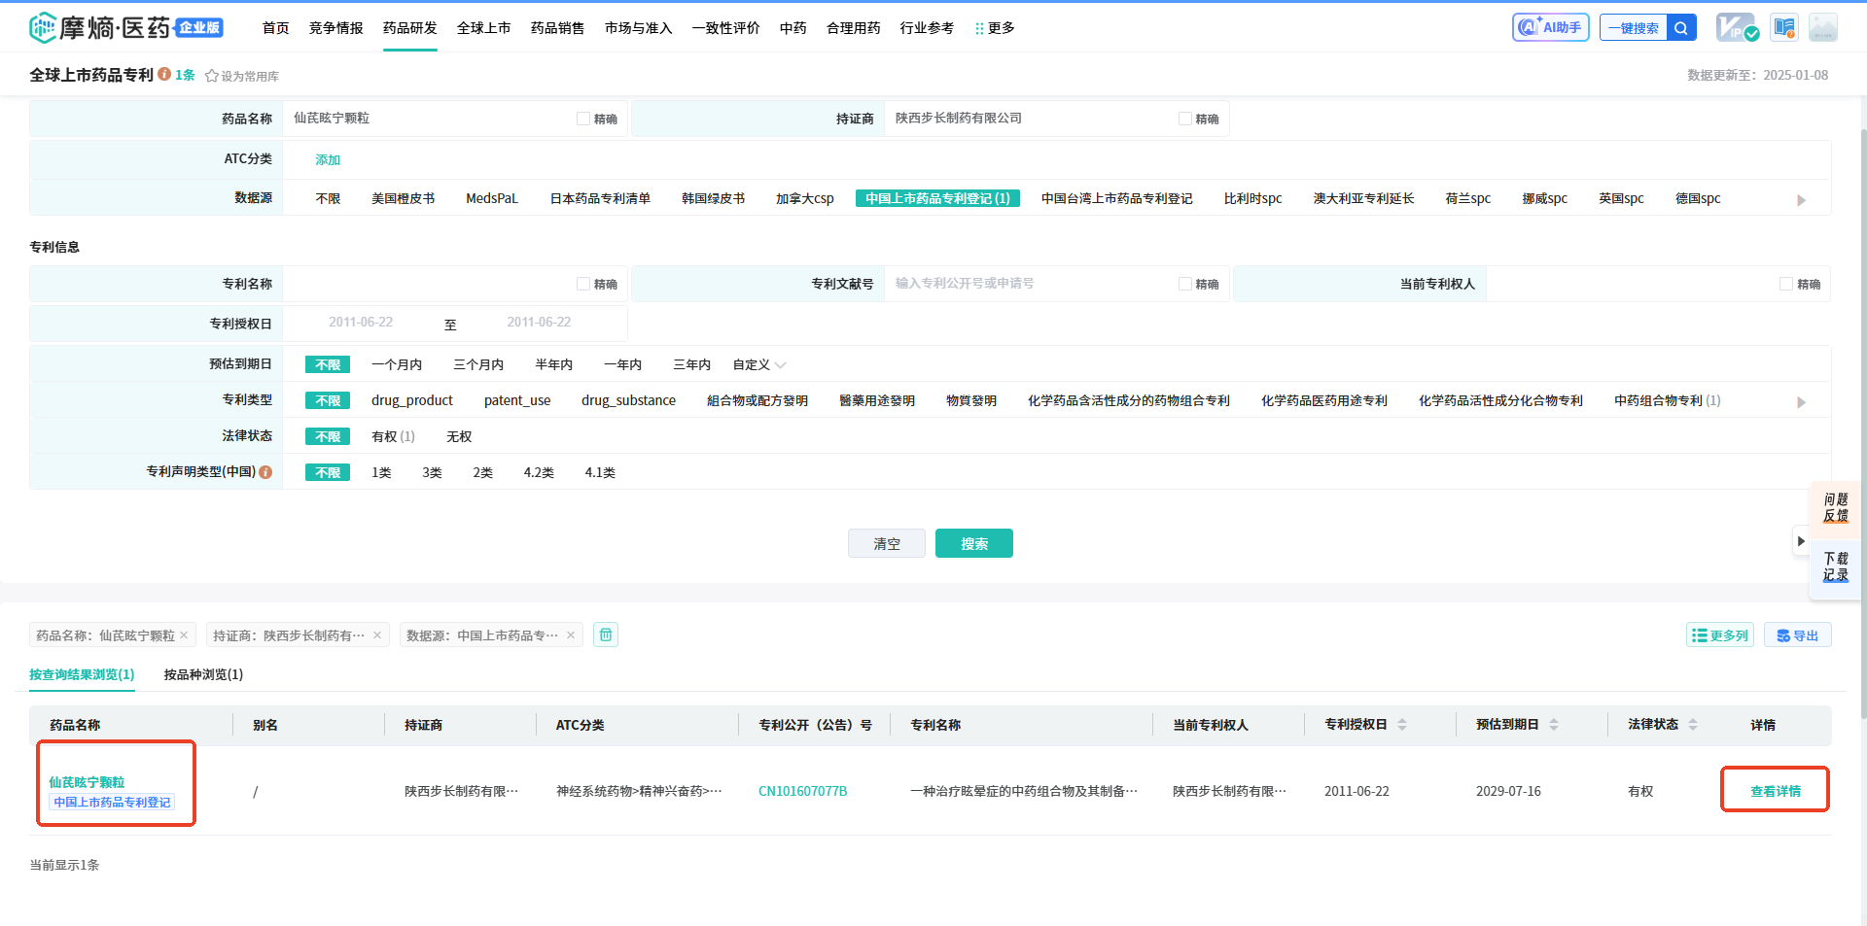Open 全球上市 in navigation

(x=484, y=28)
